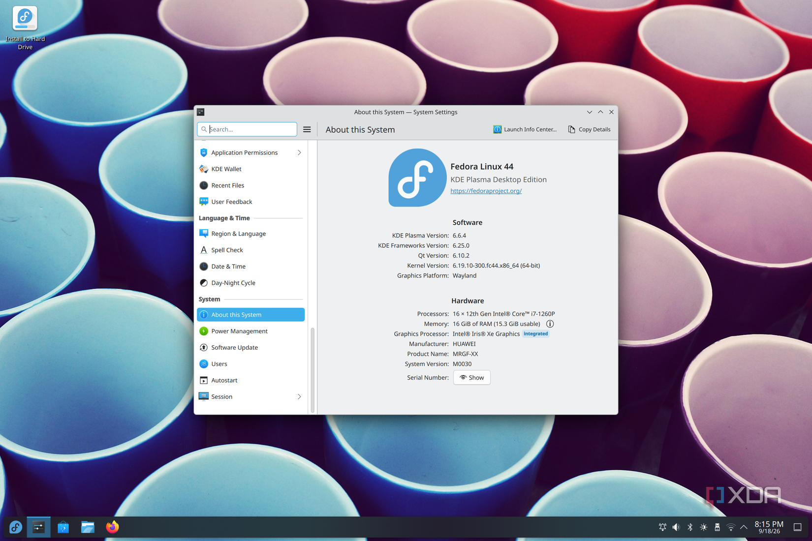Open Software Update settings
The height and width of the screenshot is (541, 812).
251,347
